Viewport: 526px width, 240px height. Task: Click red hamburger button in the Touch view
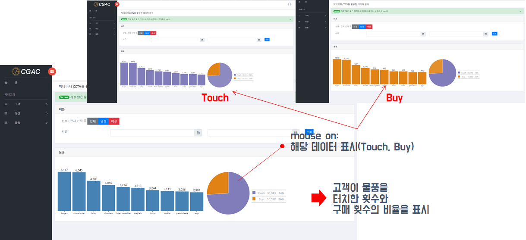click(x=117, y=4)
